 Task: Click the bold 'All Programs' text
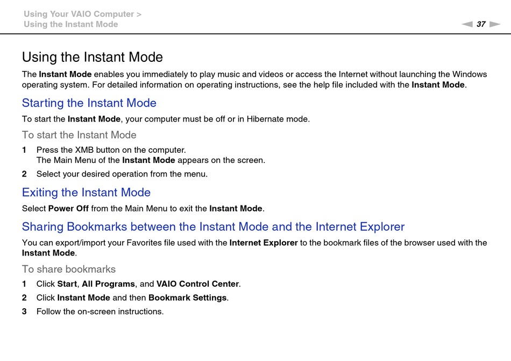click(108, 284)
